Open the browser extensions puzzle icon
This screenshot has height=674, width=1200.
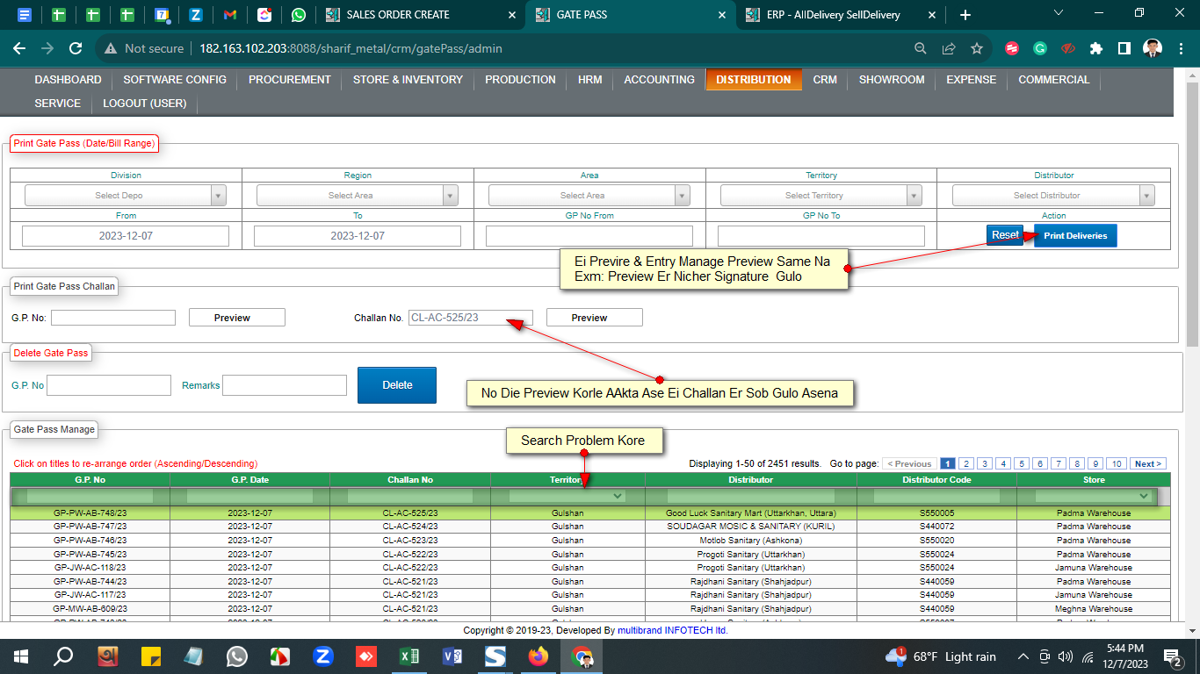[1095, 48]
